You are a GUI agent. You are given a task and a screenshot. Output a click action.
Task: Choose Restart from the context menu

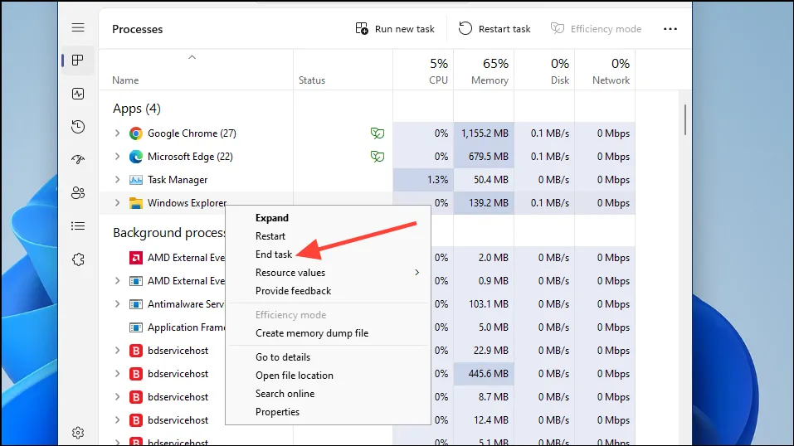[x=270, y=236]
